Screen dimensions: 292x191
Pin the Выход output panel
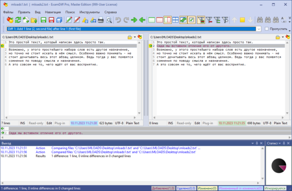coord(257,143)
